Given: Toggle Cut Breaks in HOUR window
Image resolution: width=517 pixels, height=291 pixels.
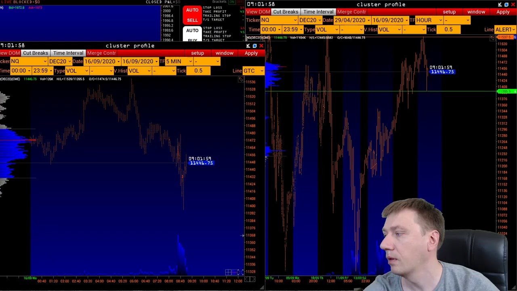Looking at the screenshot, I should pos(286,12).
